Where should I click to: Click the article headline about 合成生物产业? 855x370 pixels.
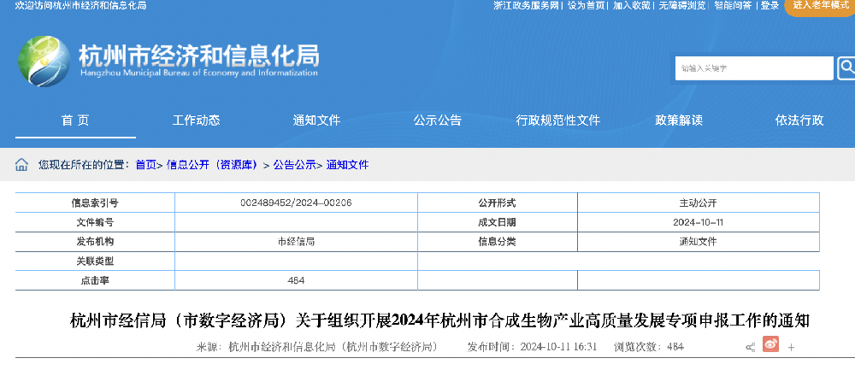(439, 321)
